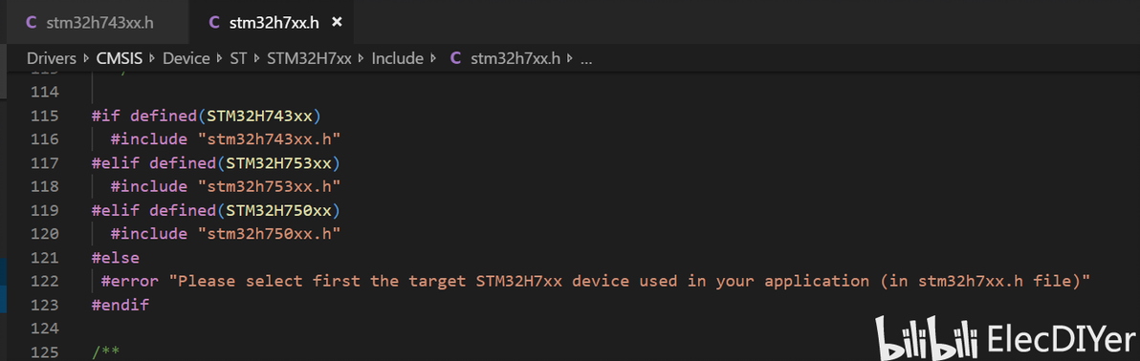
Task: Click the C file icon in breadcrumb
Action: tap(456, 58)
